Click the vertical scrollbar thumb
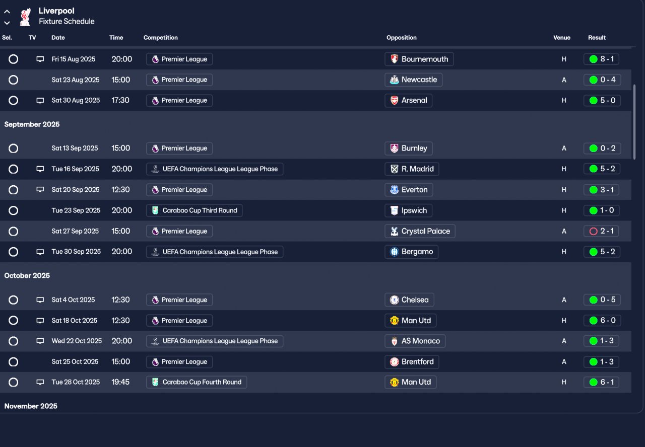This screenshot has height=447, width=645. pyautogui.click(x=634, y=122)
